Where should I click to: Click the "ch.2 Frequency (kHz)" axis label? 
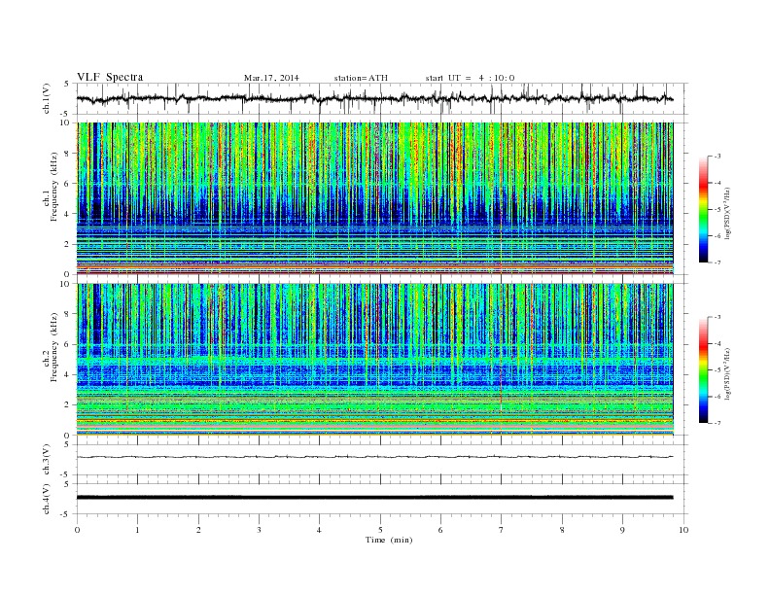click(x=51, y=348)
